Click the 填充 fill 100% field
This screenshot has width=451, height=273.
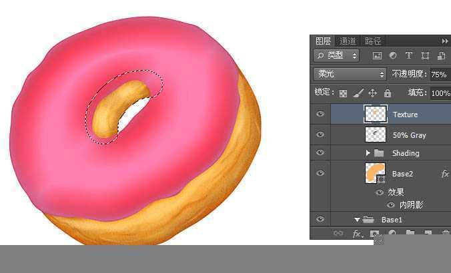coord(440,93)
